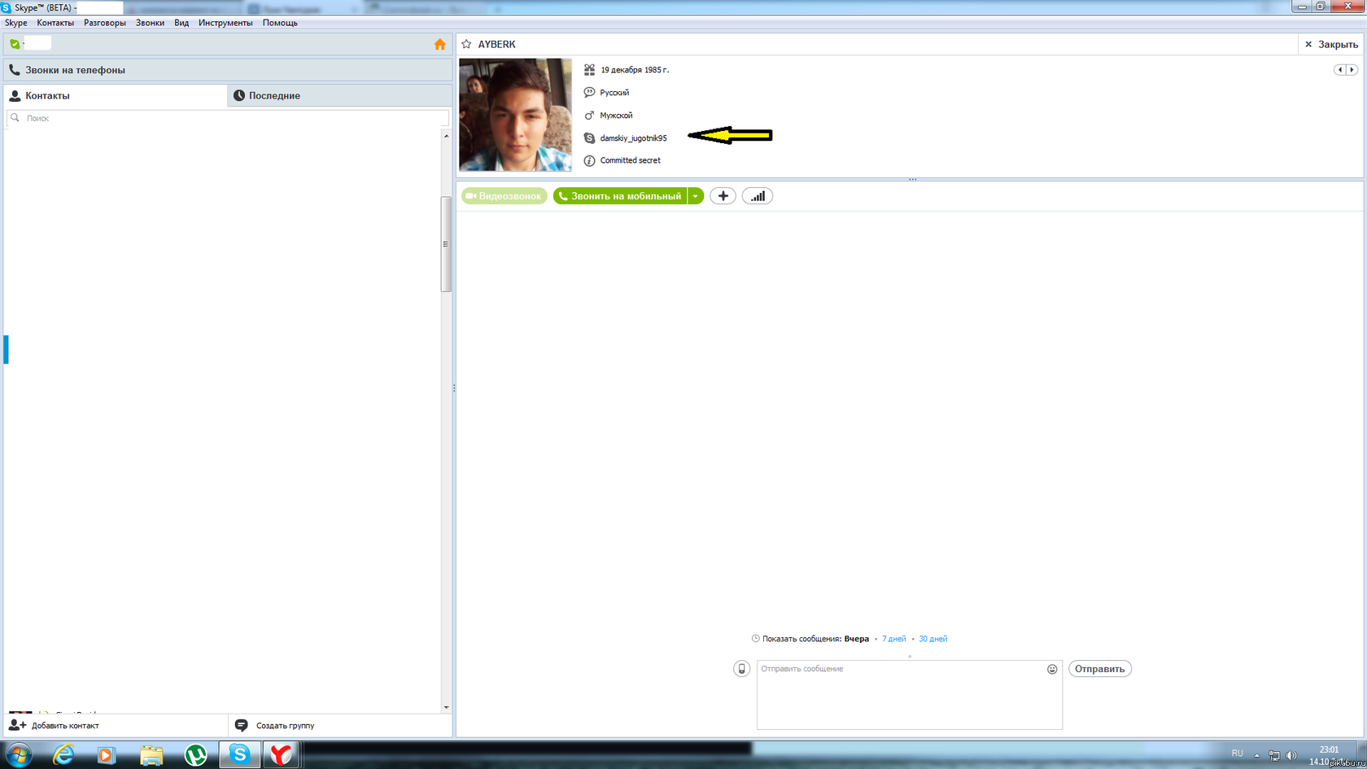
Task: Click the online status icon at the top left
Action: point(15,44)
